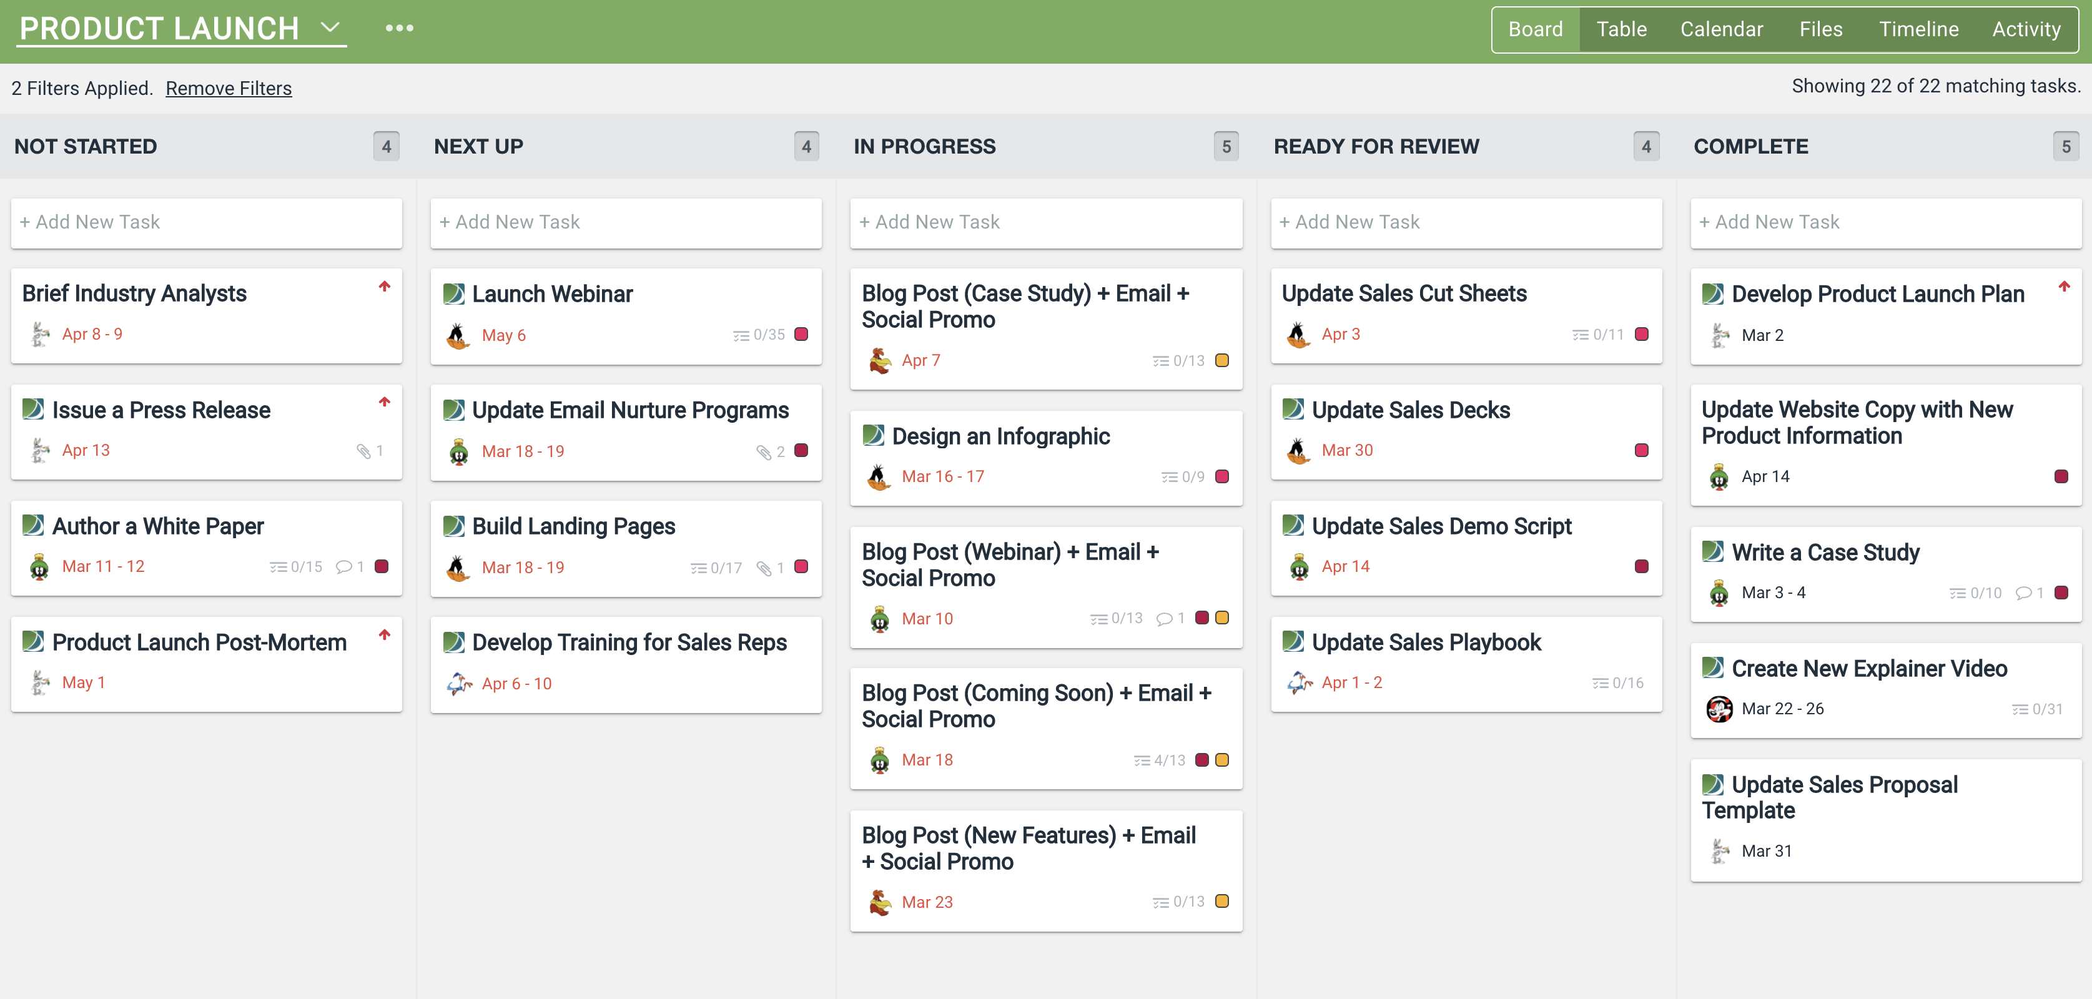
Task: Click attachment paperclip icon on Issue a Press Release
Action: click(x=363, y=451)
